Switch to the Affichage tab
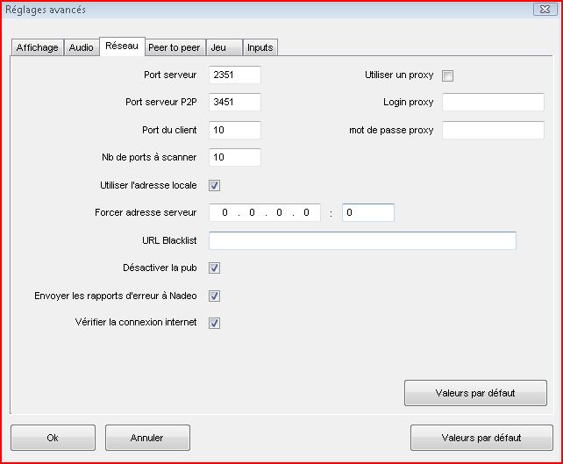563x464 pixels. 38,47
